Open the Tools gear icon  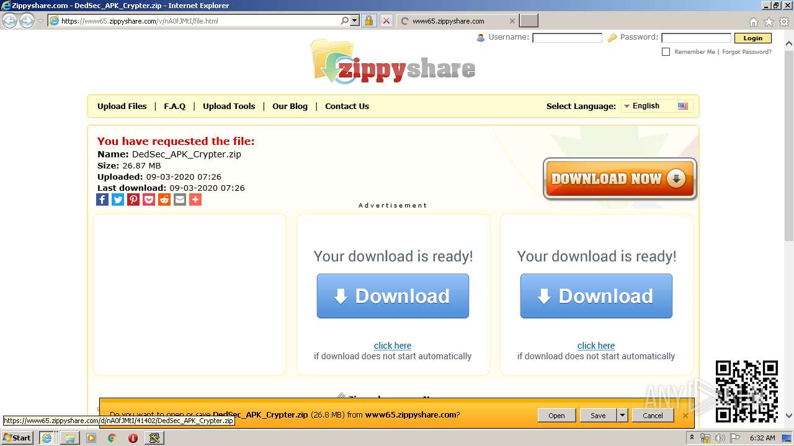pyautogui.click(x=784, y=22)
